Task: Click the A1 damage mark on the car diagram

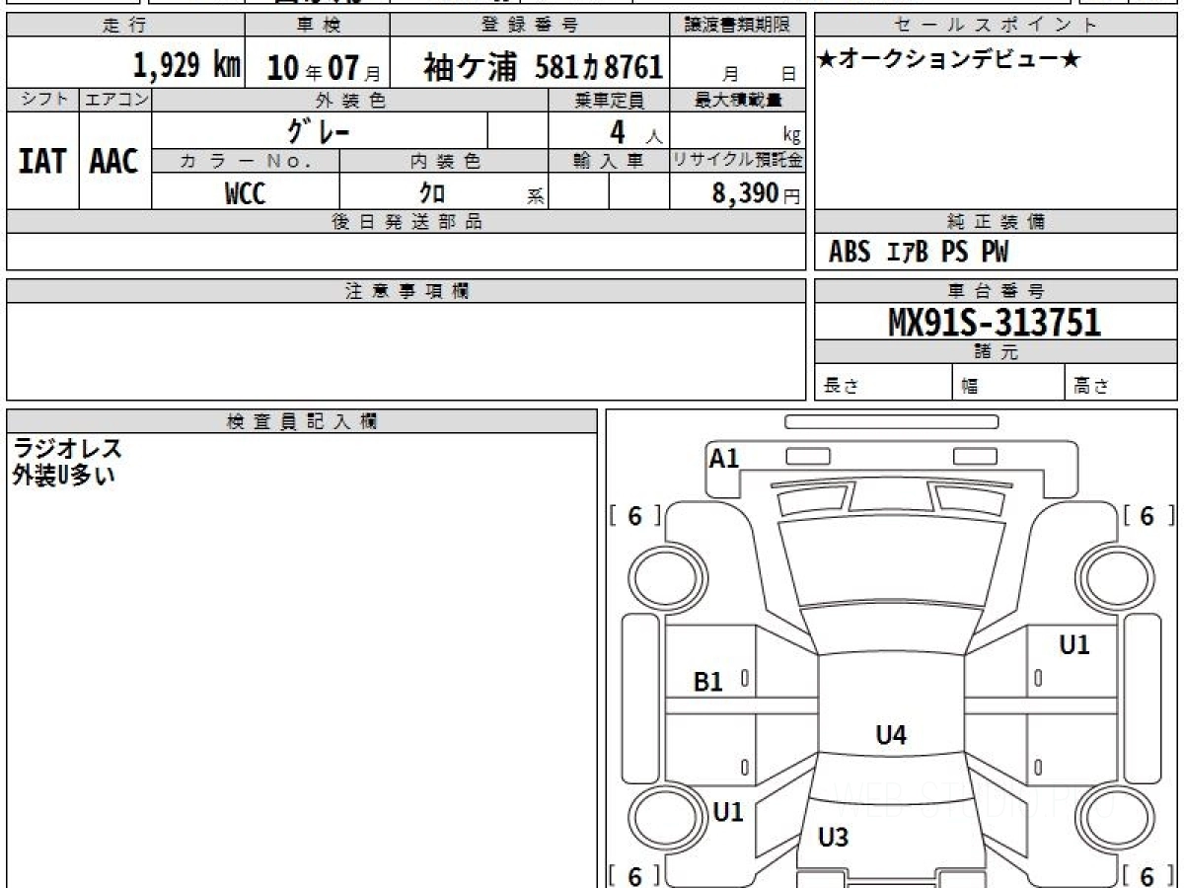Action: [x=724, y=458]
